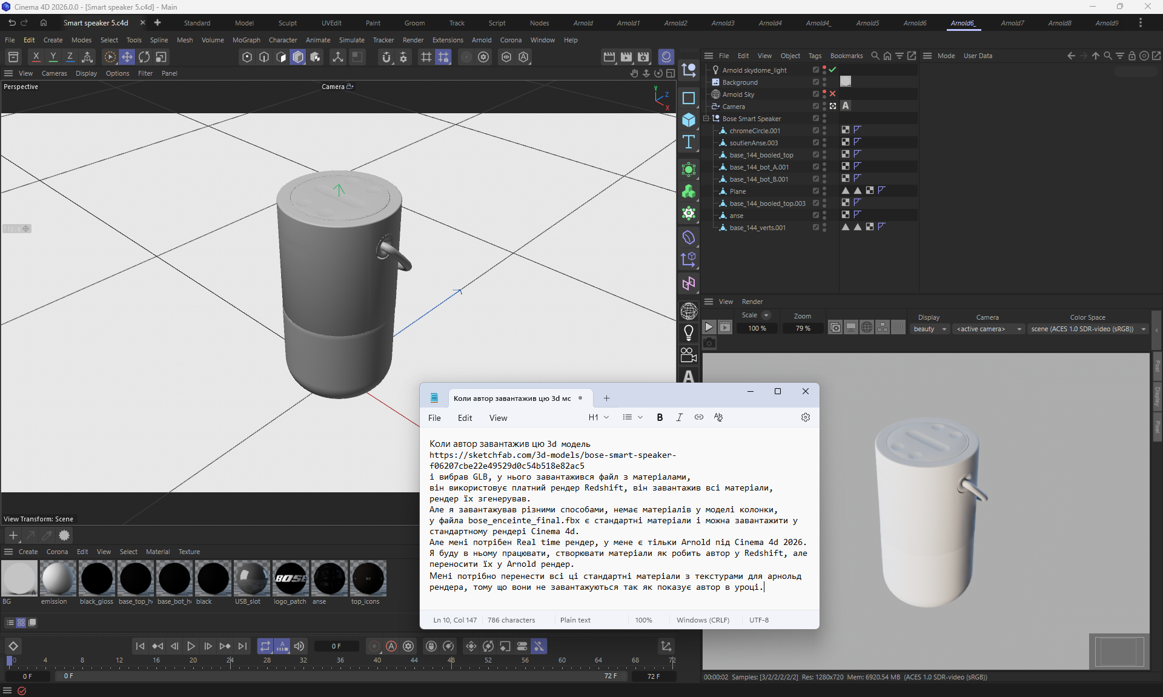
Task: Click the Background color swatch tag
Action: click(x=846, y=82)
